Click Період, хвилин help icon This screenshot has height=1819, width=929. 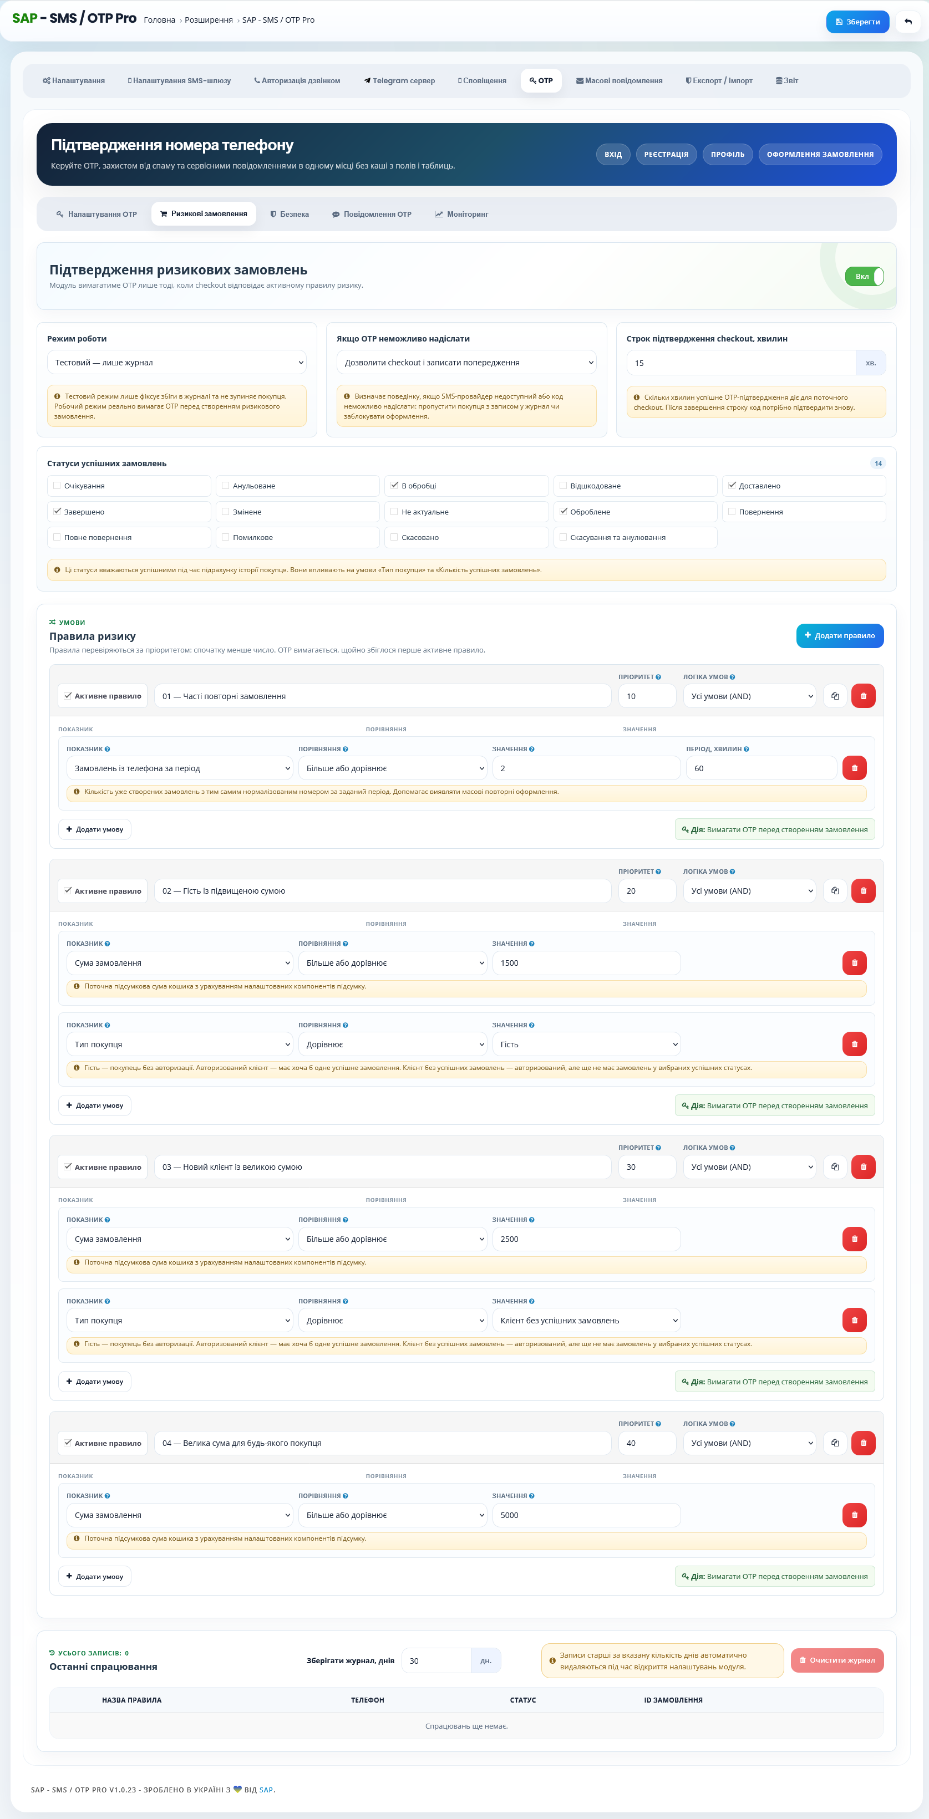pyautogui.click(x=746, y=748)
